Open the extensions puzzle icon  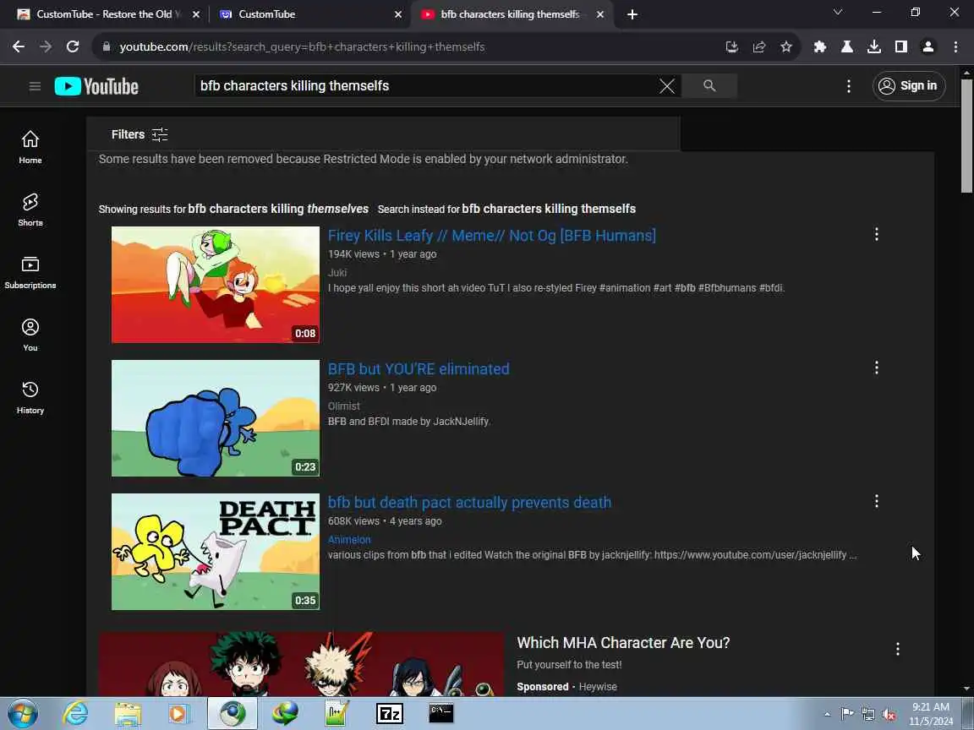point(820,46)
